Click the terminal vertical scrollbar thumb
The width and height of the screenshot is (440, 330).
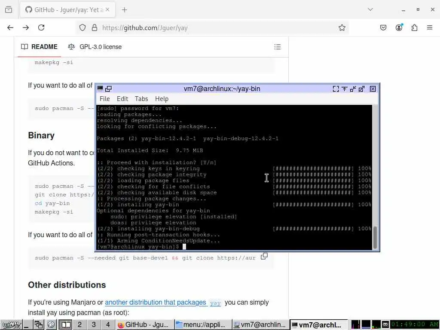click(x=375, y=237)
